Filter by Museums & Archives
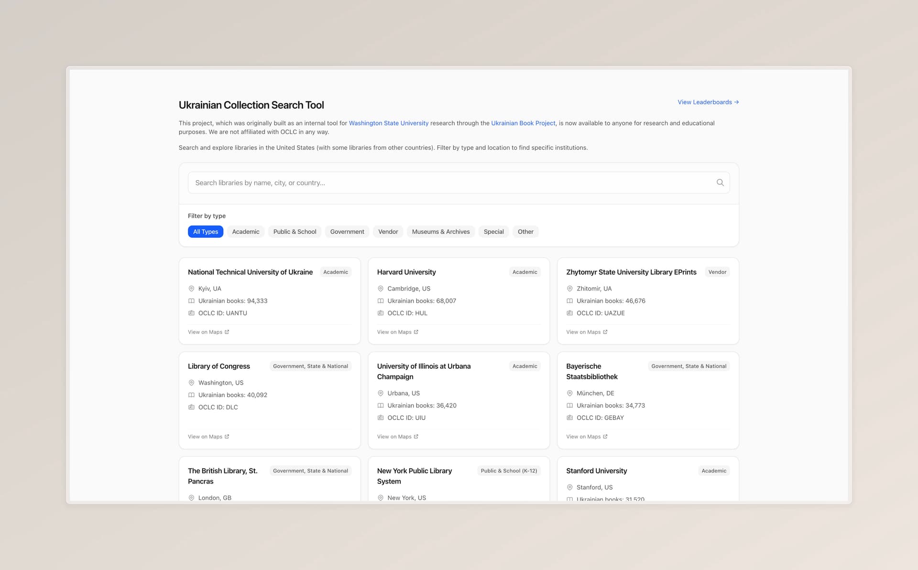Screen dimensions: 918x570 pos(441,232)
